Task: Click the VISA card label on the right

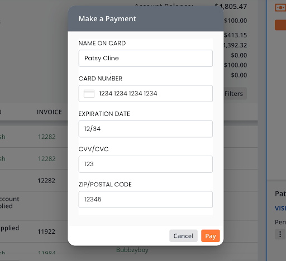Action: click(x=280, y=208)
